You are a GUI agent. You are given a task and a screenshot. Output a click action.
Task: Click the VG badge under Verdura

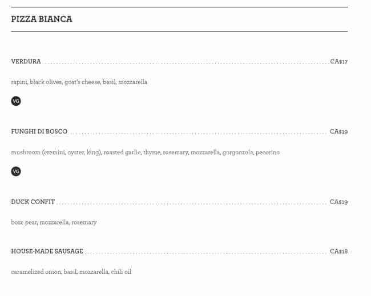point(16,101)
